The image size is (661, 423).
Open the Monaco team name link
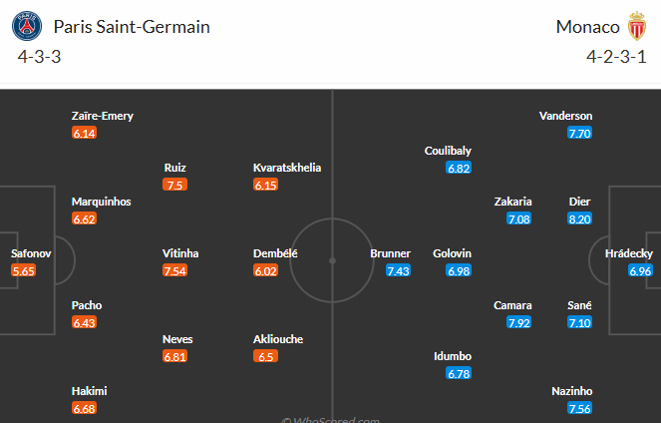tap(587, 27)
